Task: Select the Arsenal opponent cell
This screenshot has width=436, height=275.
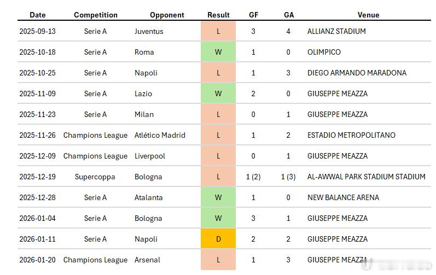Action: coord(147,260)
